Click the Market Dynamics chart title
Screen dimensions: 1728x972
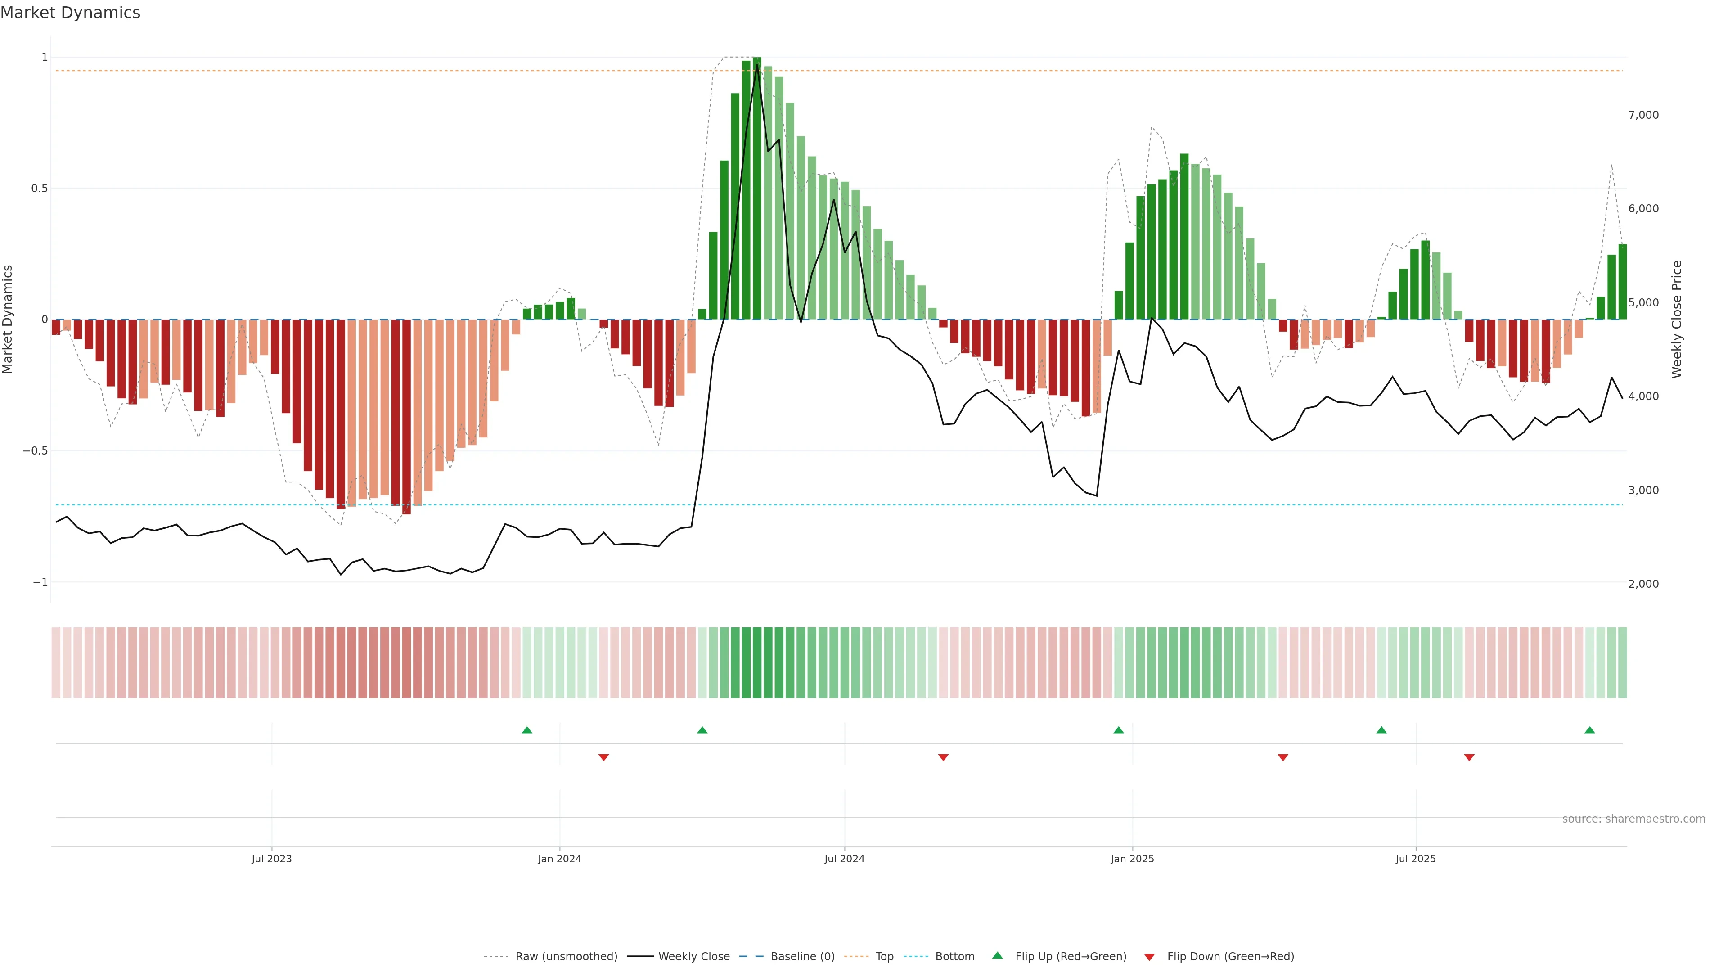point(71,13)
